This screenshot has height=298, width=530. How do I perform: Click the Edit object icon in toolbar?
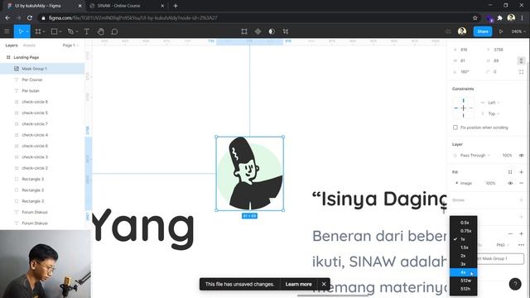click(244, 31)
